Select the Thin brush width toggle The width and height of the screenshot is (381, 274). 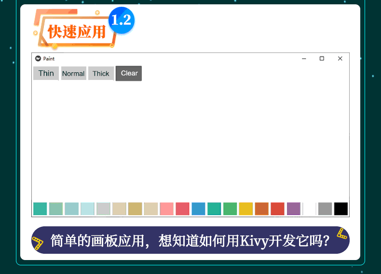tap(46, 73)
